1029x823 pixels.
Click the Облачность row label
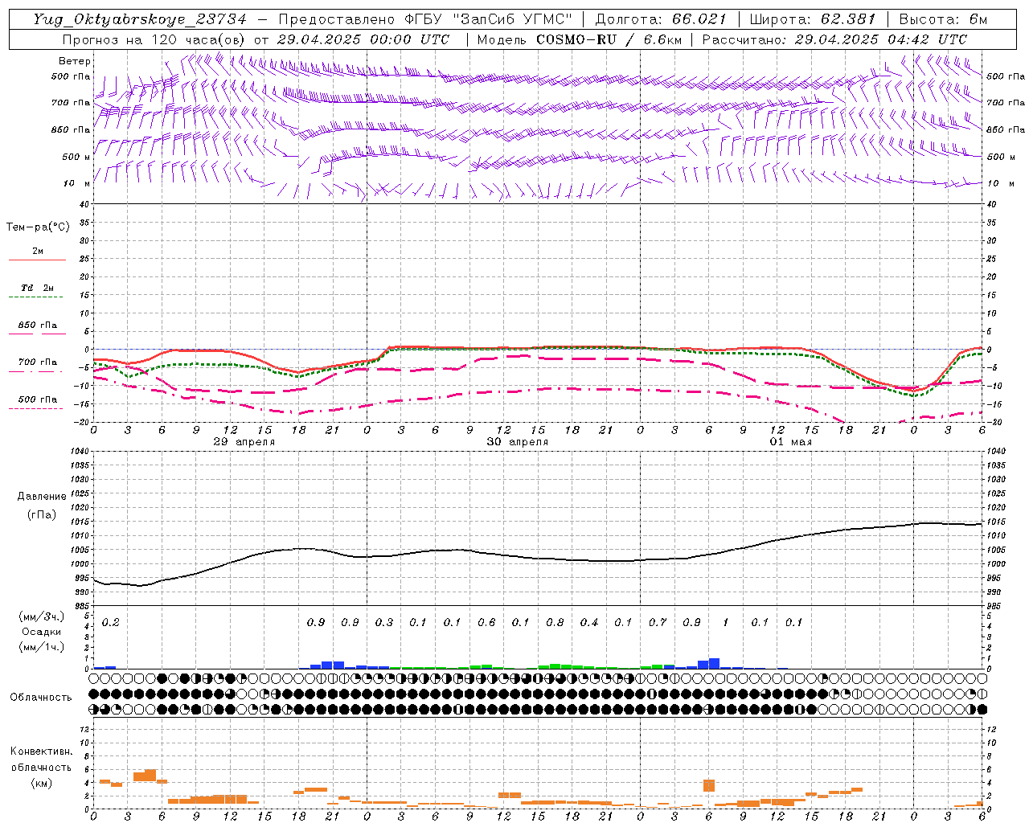(41, 697)
